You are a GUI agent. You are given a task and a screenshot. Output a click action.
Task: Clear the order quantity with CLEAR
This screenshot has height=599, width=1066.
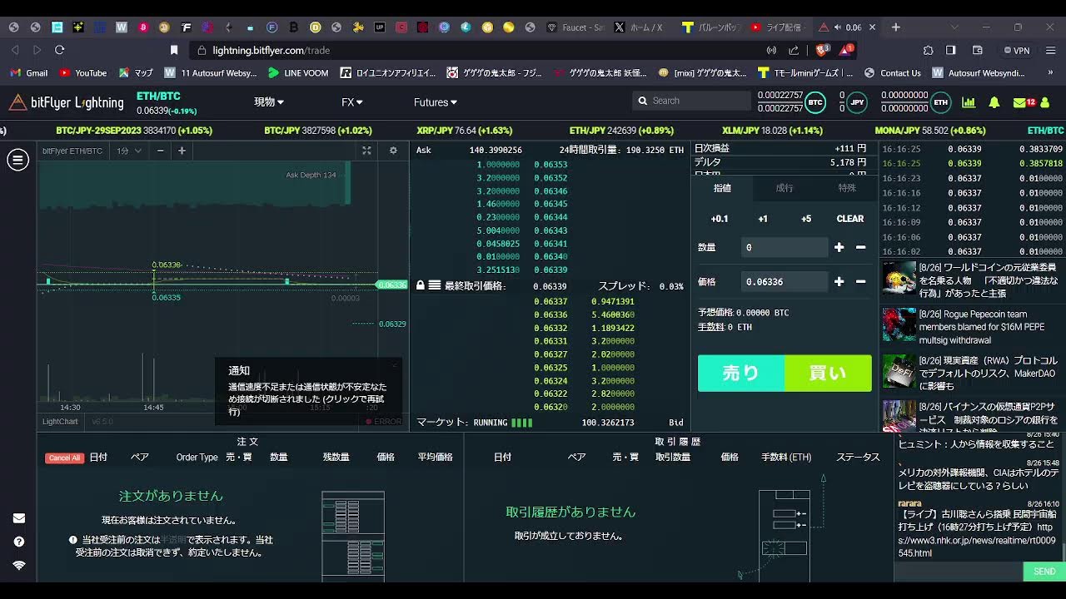point(849,219)
